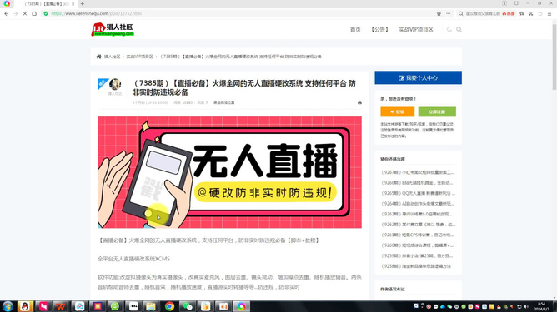Open the browser home page icon
Image resolution: width=557 pixels, height=312 pixels.
(34, 13)
